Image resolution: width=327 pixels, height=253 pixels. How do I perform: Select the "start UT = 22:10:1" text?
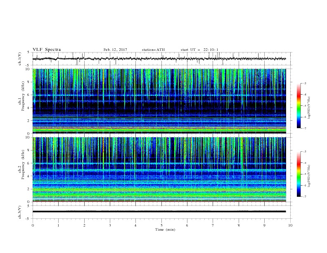coord(199,50)
